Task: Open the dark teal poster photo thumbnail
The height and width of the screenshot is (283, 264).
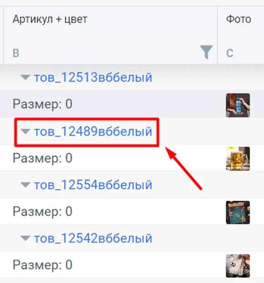Action: [x=238, y=212]
